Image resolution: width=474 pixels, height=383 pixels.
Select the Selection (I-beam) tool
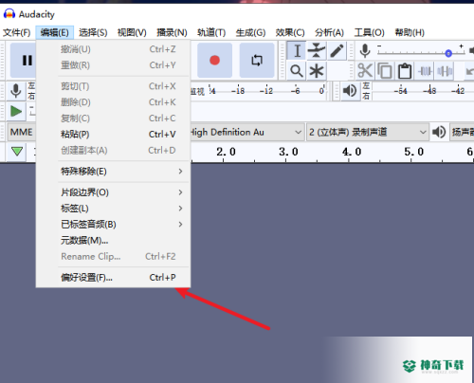(x=297, y=51)
